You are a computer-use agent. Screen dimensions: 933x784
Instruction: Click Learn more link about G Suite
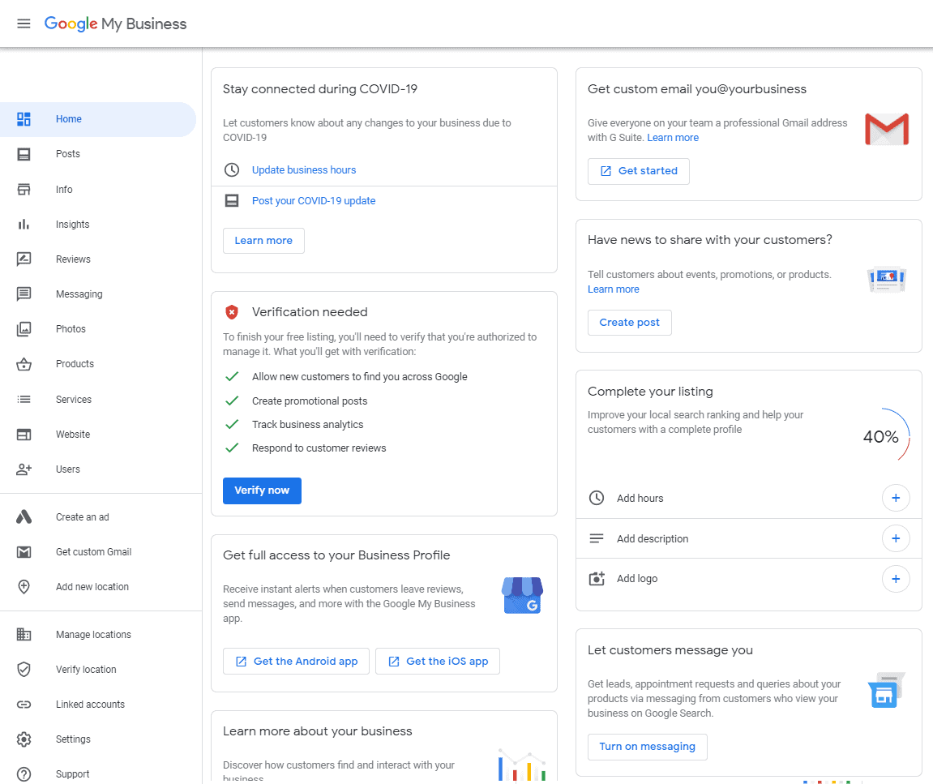click(x=673, y=138)
